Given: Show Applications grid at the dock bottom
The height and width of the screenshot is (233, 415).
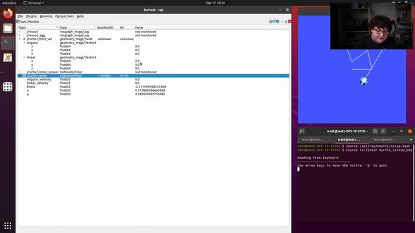Looking at the screenshot, I should [8, 226].
